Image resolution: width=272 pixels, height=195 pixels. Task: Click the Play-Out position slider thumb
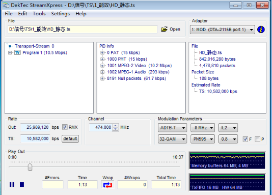30,167
